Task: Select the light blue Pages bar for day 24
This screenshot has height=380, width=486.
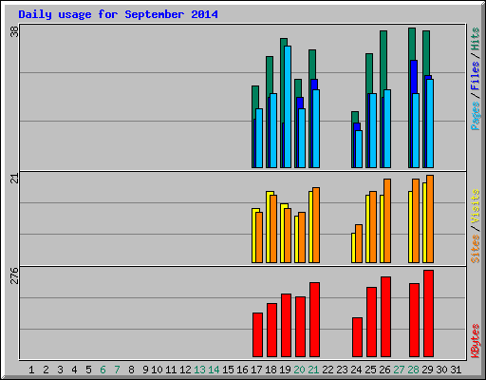Action: pyautogui.click(x=359, y=149)
